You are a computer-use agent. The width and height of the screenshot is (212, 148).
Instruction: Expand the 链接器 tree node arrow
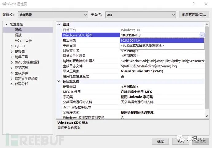tap(12, 52)
